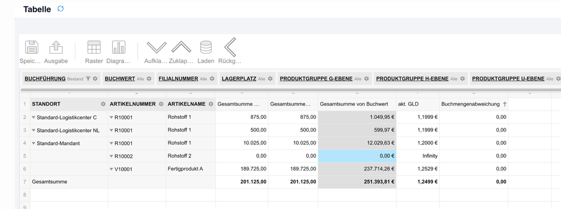Refresh the table via the Tabelle reload icon
Image resolution: width=561 pixels, height=209 pixels.
tap(61, 9)
